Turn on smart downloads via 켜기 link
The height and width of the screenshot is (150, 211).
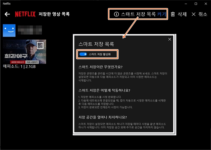[162, 14]
